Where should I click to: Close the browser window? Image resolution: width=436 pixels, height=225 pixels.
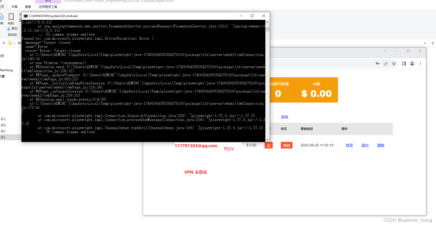coord(420,51)
